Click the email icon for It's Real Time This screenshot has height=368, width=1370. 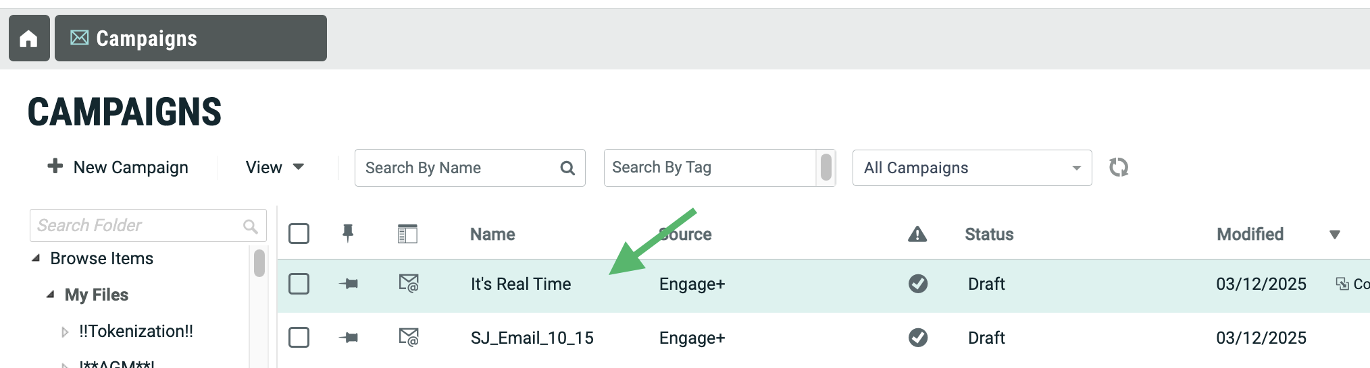click(408, 283)
